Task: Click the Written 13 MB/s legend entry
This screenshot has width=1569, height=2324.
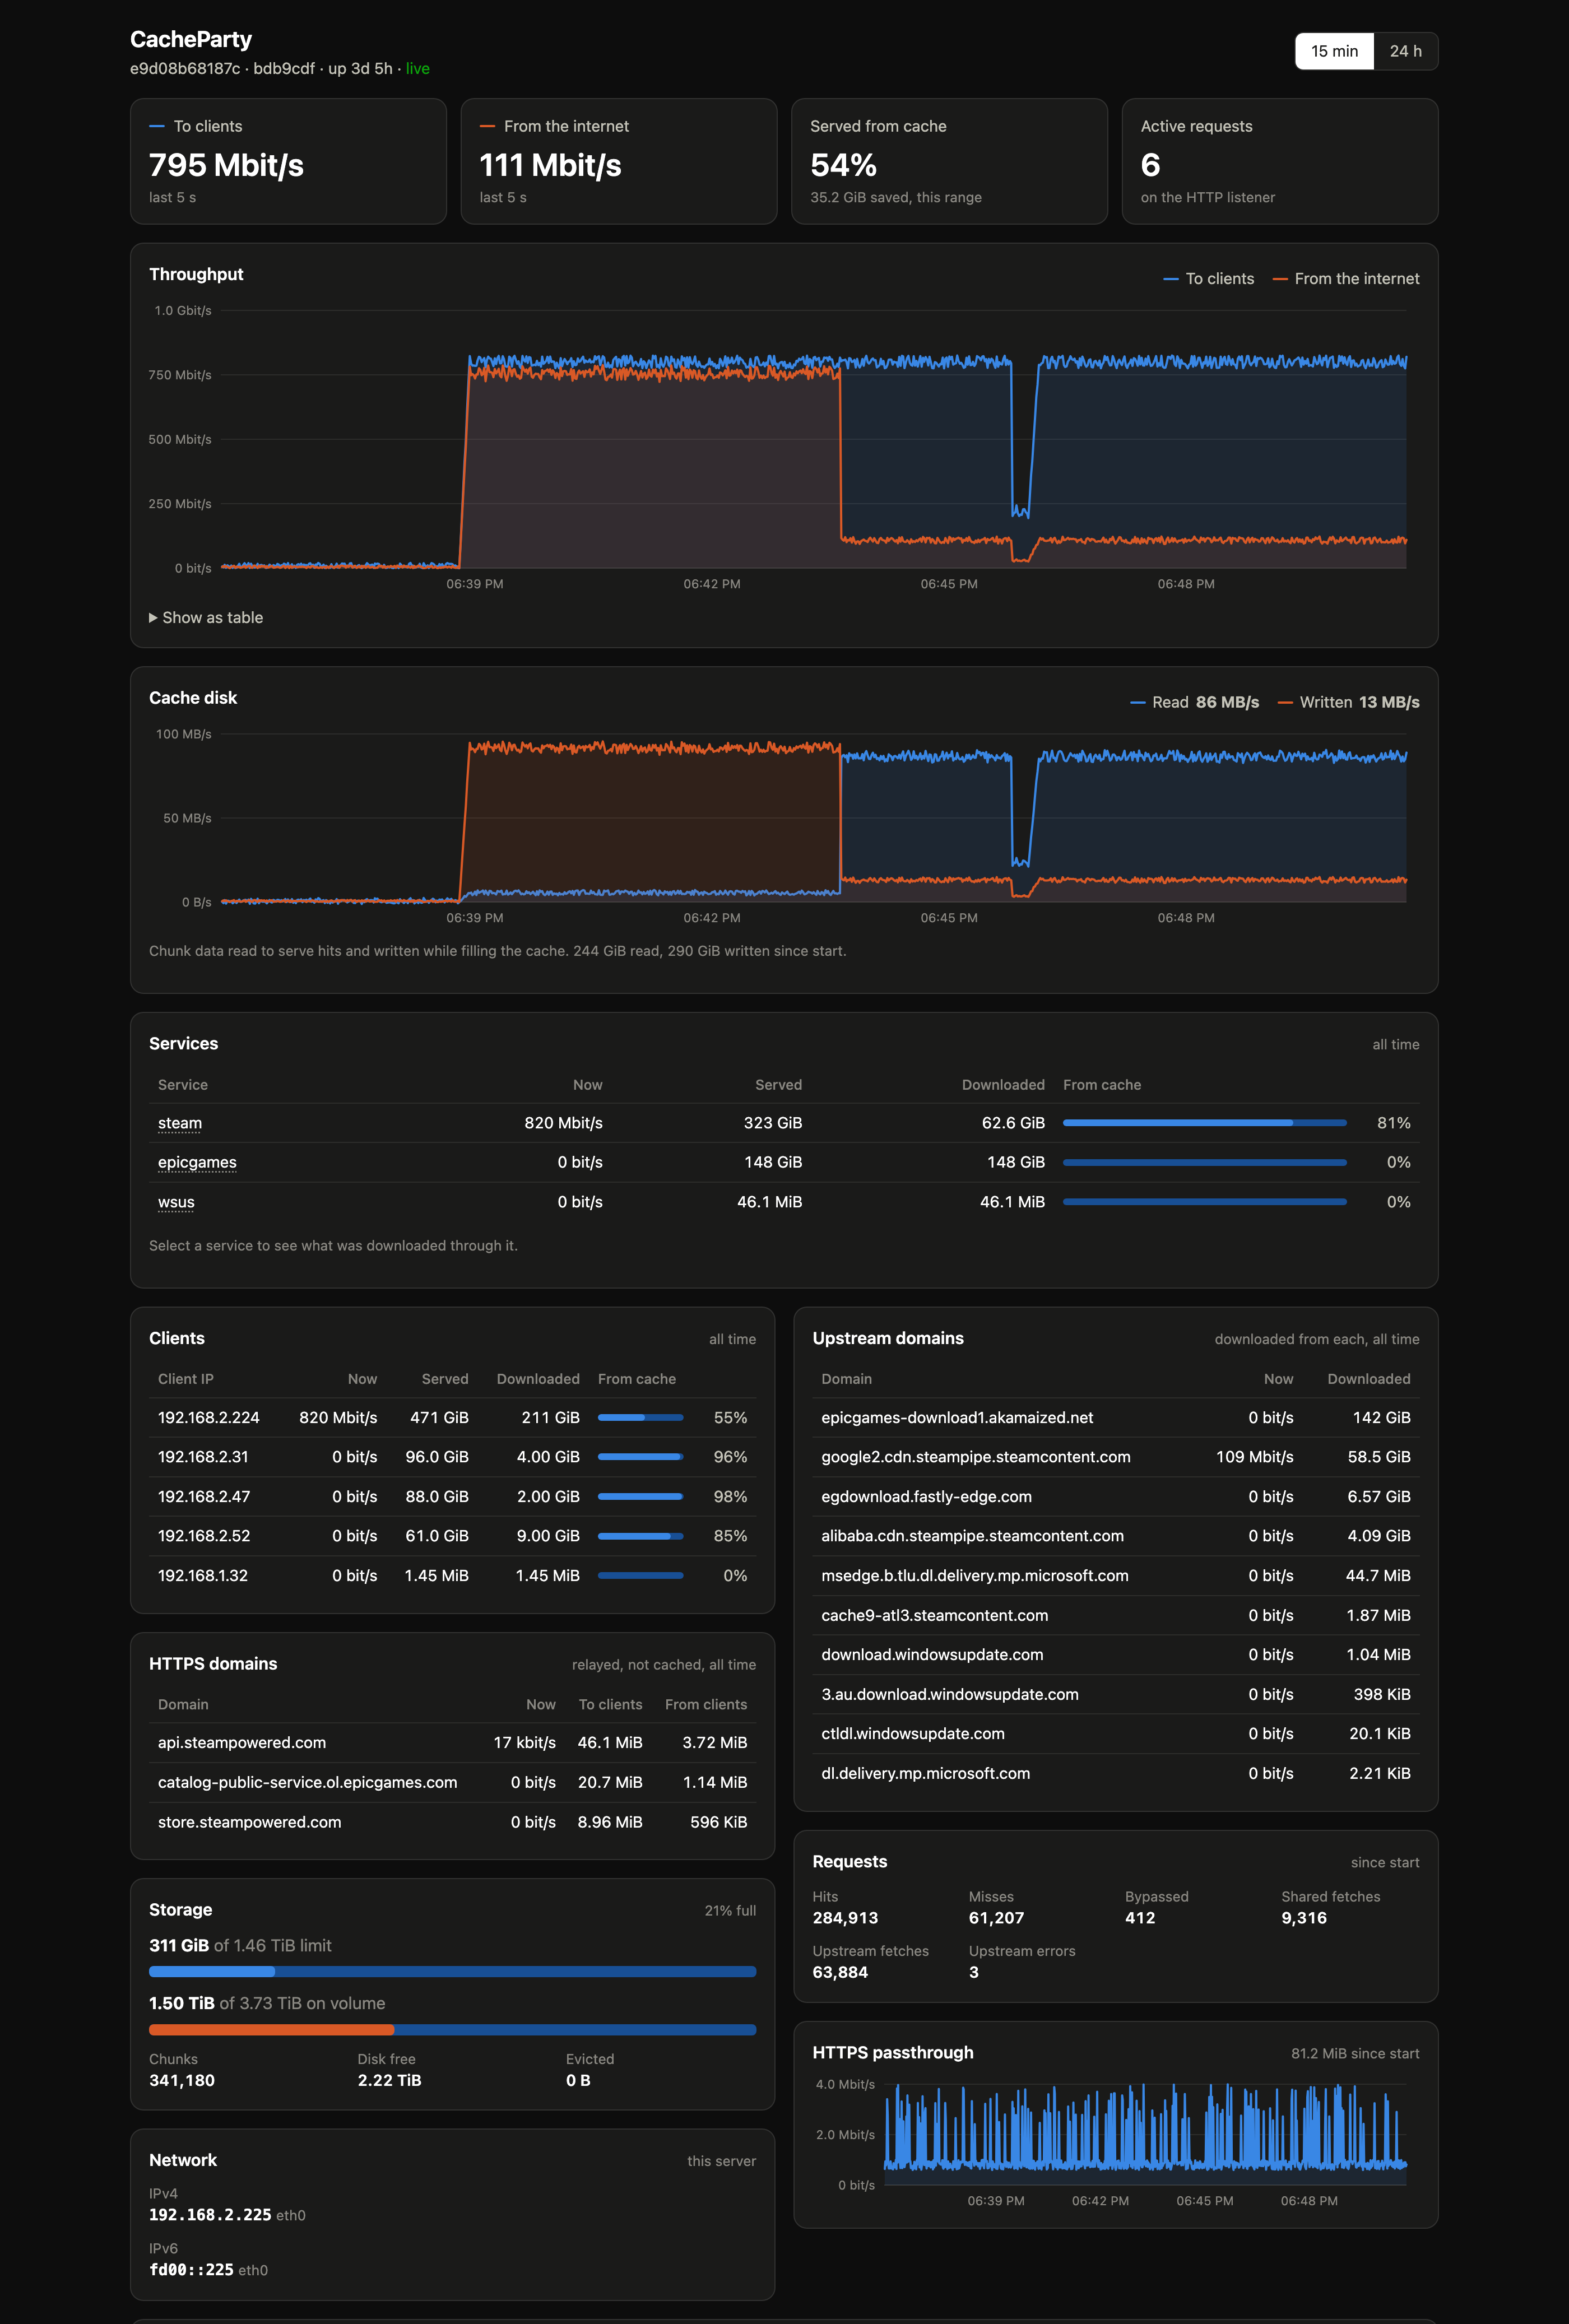Action: point(1348,702)
